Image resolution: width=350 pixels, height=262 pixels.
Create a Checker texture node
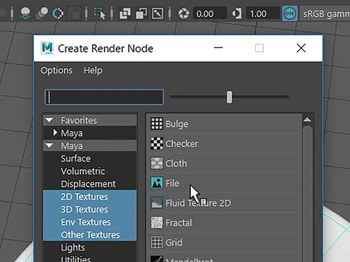pos(224,144)
